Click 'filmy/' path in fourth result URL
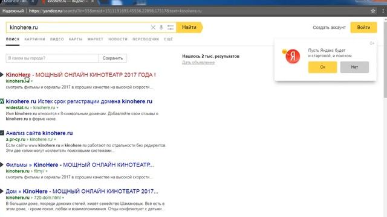The image size is (387, 217). tap(39, 171)
